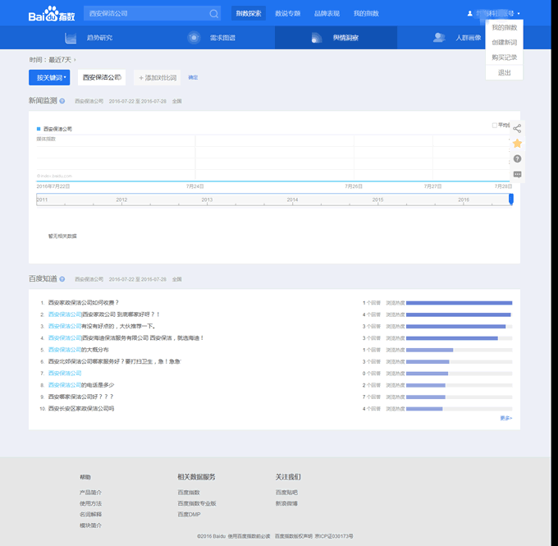
Task: Click the Baidu 指数 logo
Action: (x=52, y=14)
